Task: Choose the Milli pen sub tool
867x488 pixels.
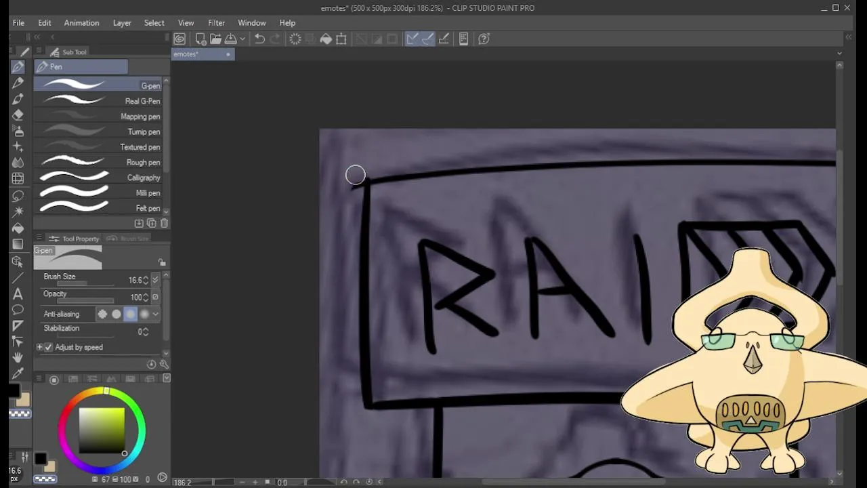Action: pos(99,193)
